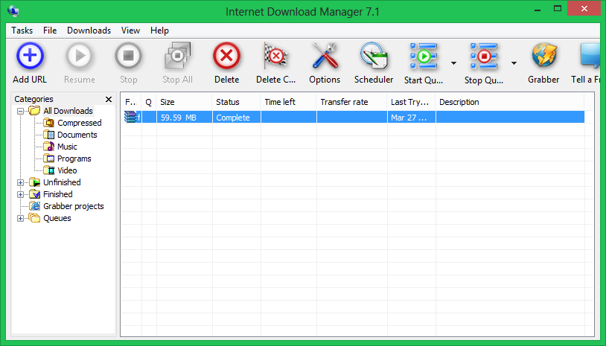Viewport: 606px width, 346px height.
Task: Open the Help menu
Action: pos(159,30)
